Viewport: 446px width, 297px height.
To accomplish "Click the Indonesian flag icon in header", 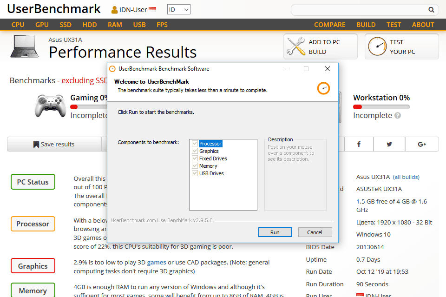I will click(152, 9).
